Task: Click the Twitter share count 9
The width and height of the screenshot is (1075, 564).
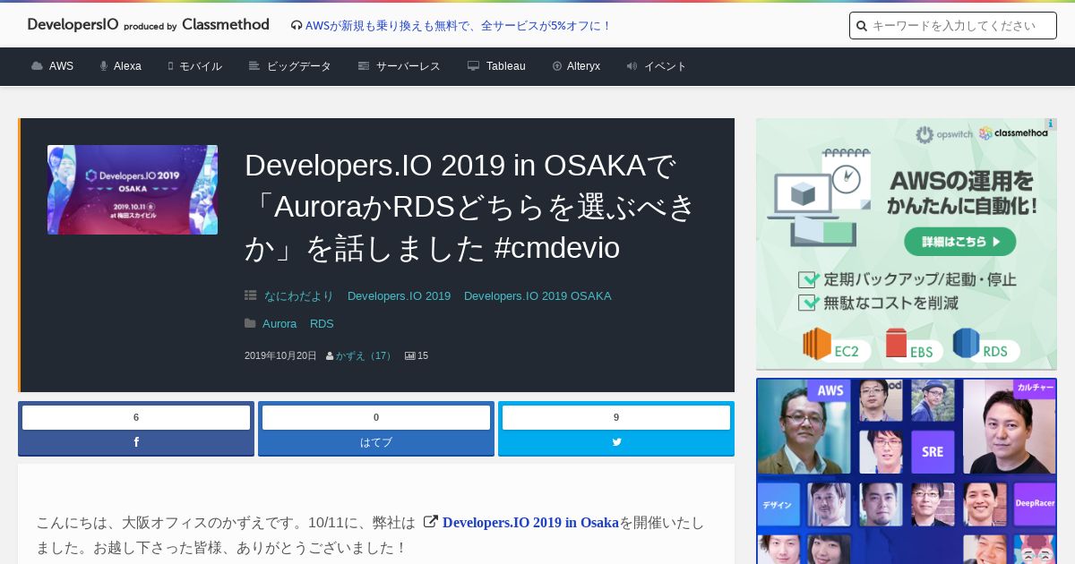Action: pos(616,417)
